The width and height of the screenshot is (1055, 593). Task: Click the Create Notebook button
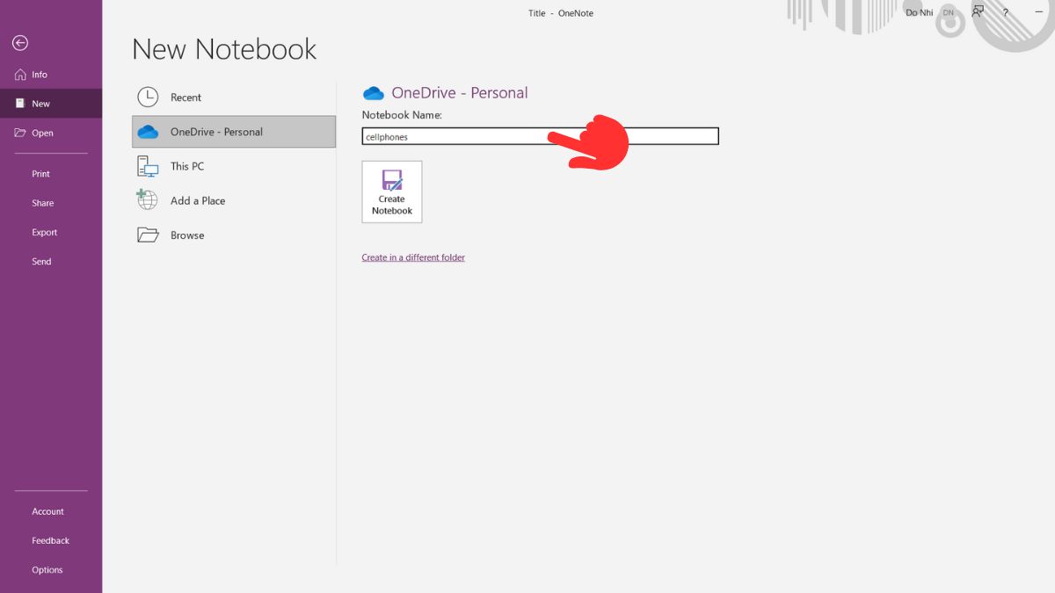(x=392, y=192)
